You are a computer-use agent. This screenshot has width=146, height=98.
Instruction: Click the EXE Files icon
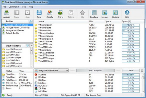[x=36, y=83]
